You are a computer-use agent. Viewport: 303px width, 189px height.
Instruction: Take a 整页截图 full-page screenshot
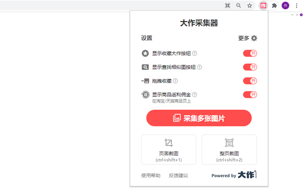coord(229,150)
